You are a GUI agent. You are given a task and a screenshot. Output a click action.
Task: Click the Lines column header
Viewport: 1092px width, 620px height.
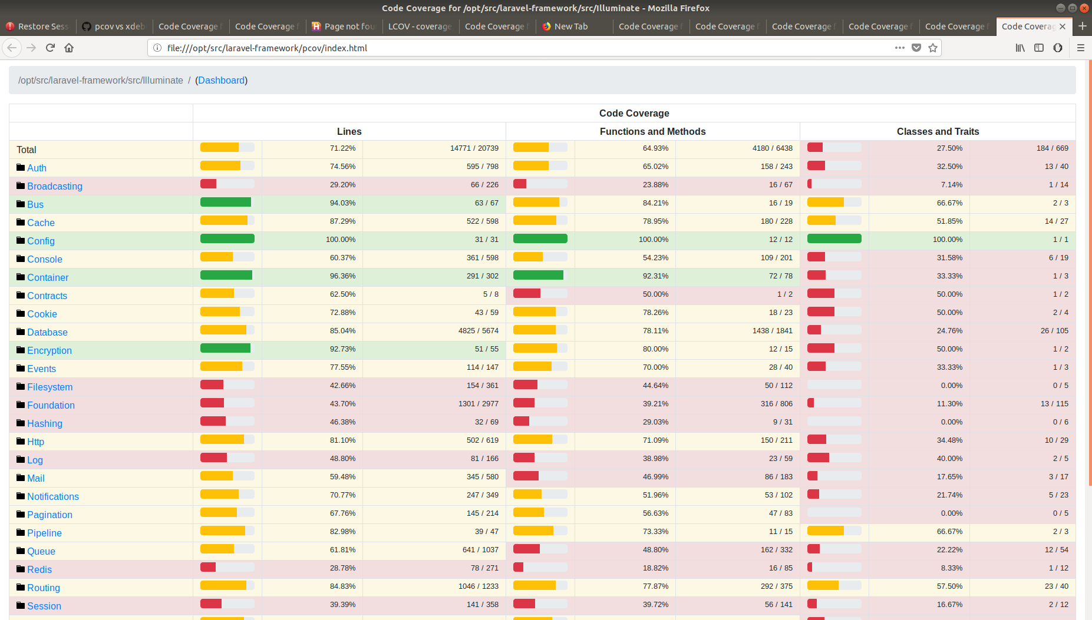click(349, 131)
